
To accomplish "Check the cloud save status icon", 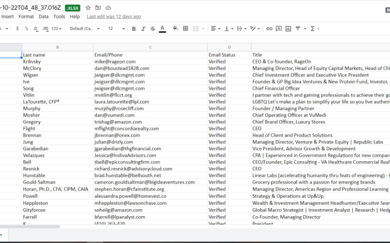I will [x=108, y=8].
